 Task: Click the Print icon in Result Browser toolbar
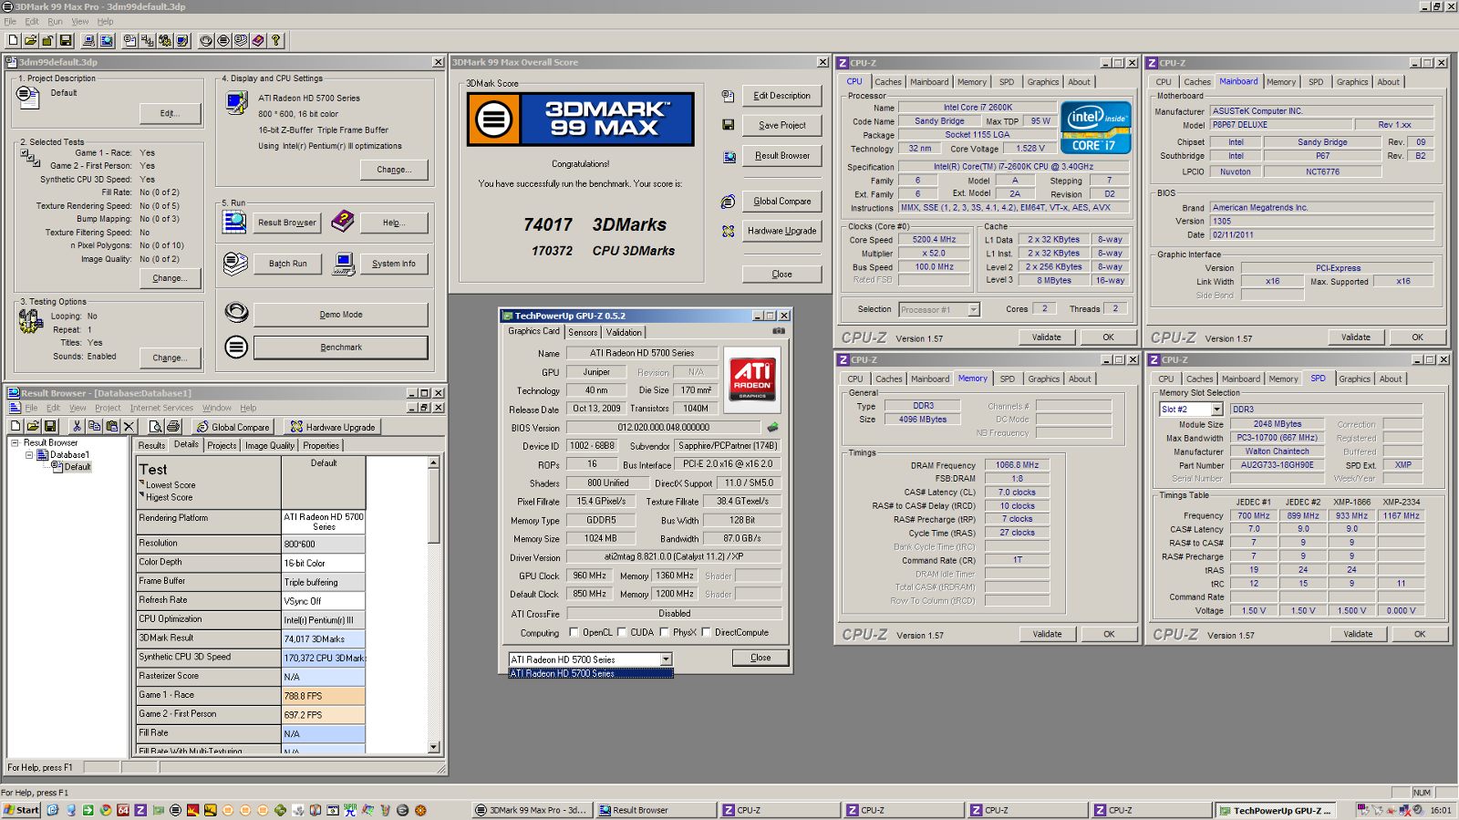click(172, 426)
